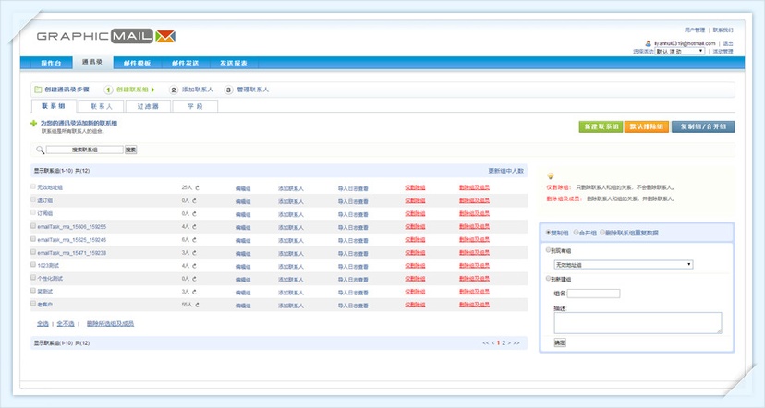Check the box for emailTask_ma_15606_159255

tap(33, 225)
